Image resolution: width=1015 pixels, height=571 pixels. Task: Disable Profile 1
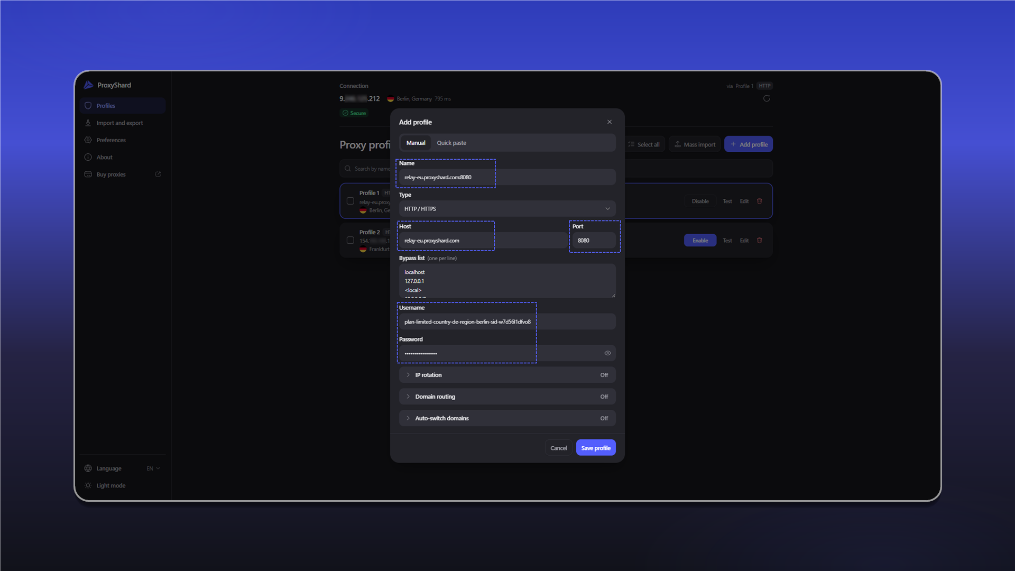(700, 201)
